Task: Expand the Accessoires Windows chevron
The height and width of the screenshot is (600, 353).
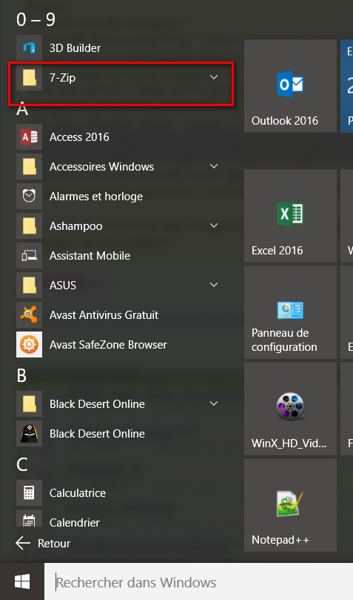Action: coord(214,166)
